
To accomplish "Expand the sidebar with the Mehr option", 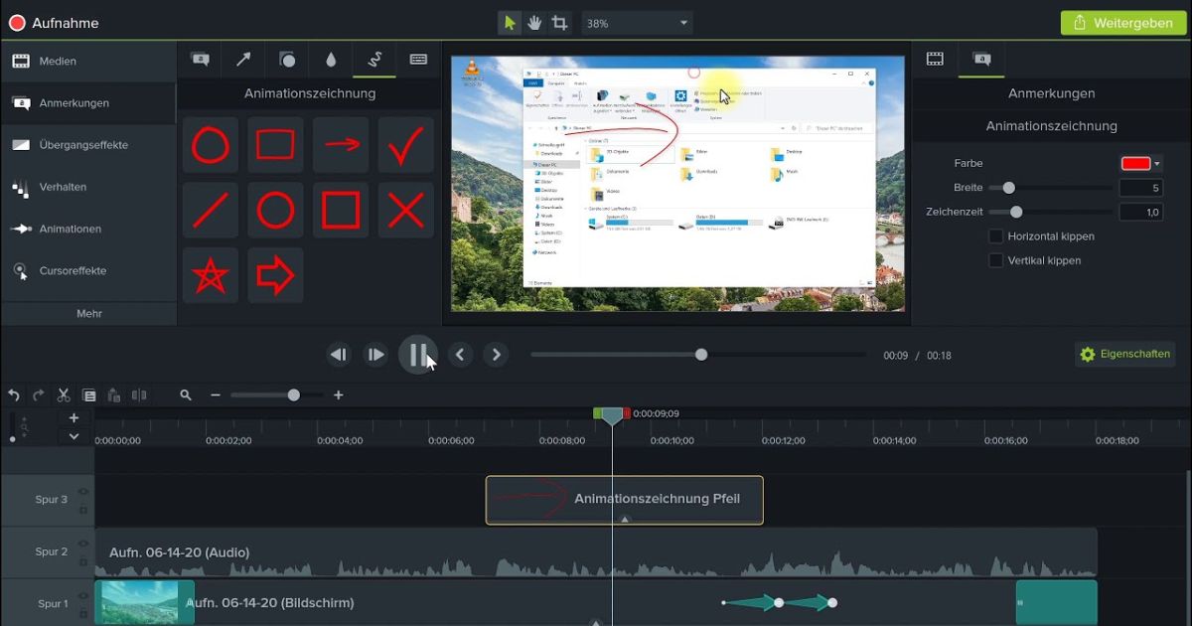I will click(89, 313).
